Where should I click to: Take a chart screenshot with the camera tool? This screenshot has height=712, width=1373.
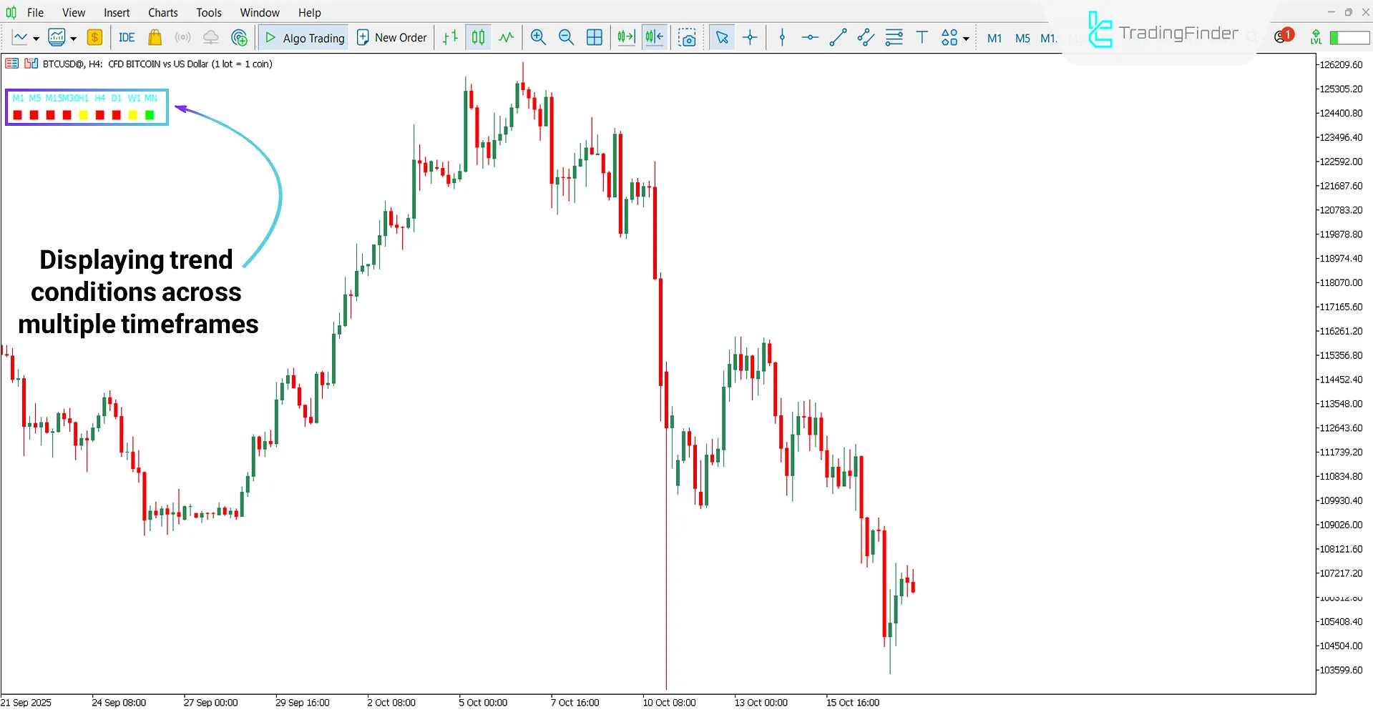click(688, 37)
